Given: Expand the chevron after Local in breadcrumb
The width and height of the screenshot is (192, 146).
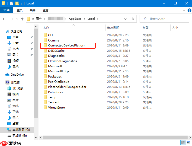Looking at the screenshot, I should pyautogui.click(x=98, y=19).
